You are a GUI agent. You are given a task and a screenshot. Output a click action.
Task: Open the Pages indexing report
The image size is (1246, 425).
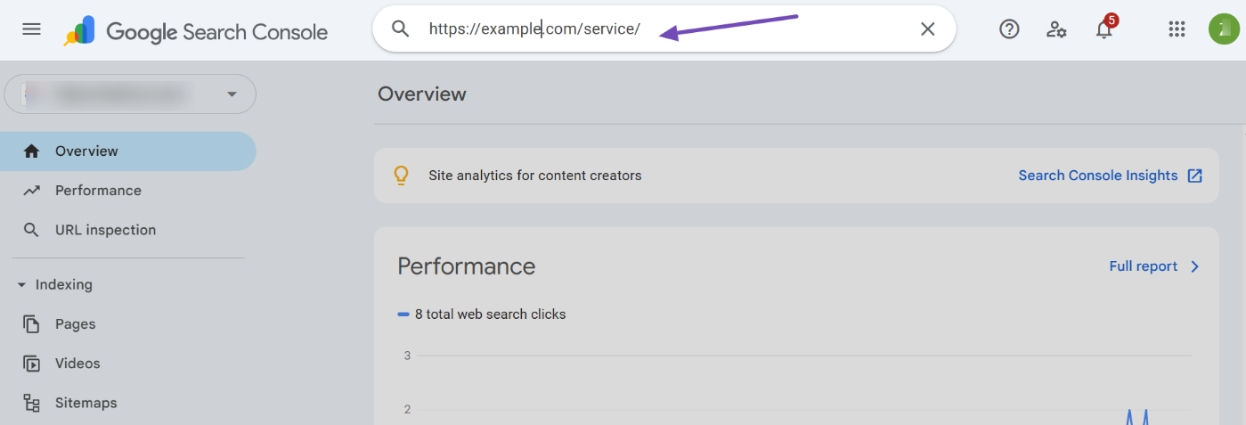pyautogui.click(x=75, y=324)
